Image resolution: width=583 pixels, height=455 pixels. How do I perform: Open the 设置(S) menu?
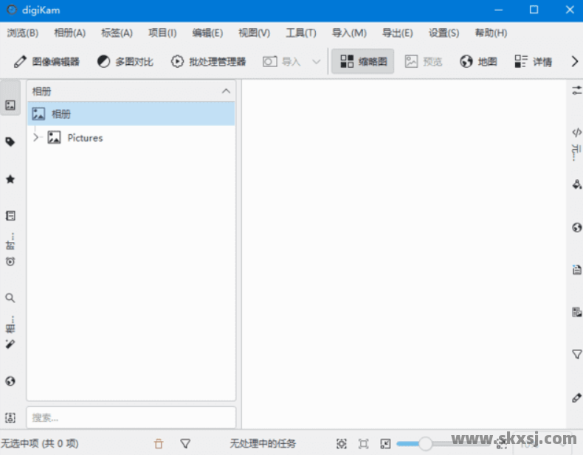(x=444, y=33)
